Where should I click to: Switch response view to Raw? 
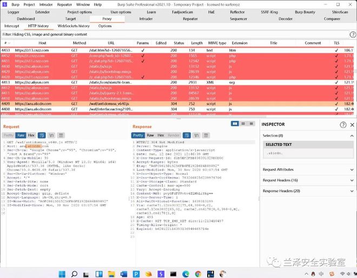[x=150, y=135]
